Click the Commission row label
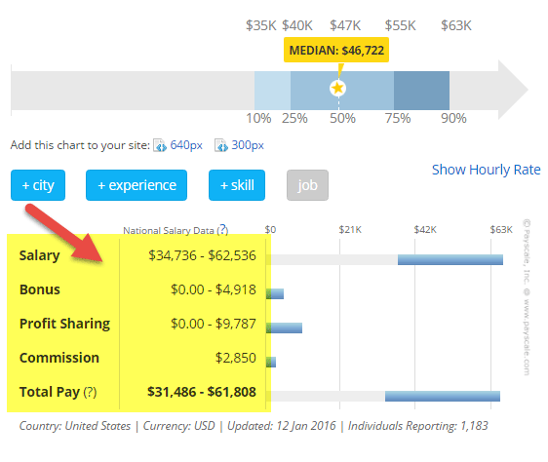 (x=59, y=358)
